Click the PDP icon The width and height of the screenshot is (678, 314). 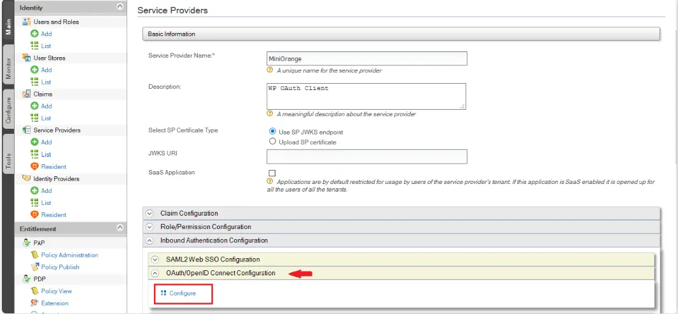click(26, 279)
